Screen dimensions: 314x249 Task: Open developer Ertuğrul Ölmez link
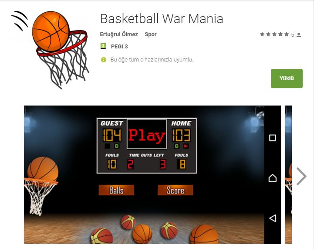point(119,34)
